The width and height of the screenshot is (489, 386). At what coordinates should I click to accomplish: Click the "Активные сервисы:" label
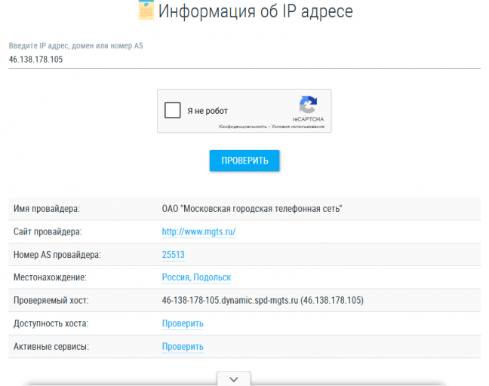(x=51, y=347)
